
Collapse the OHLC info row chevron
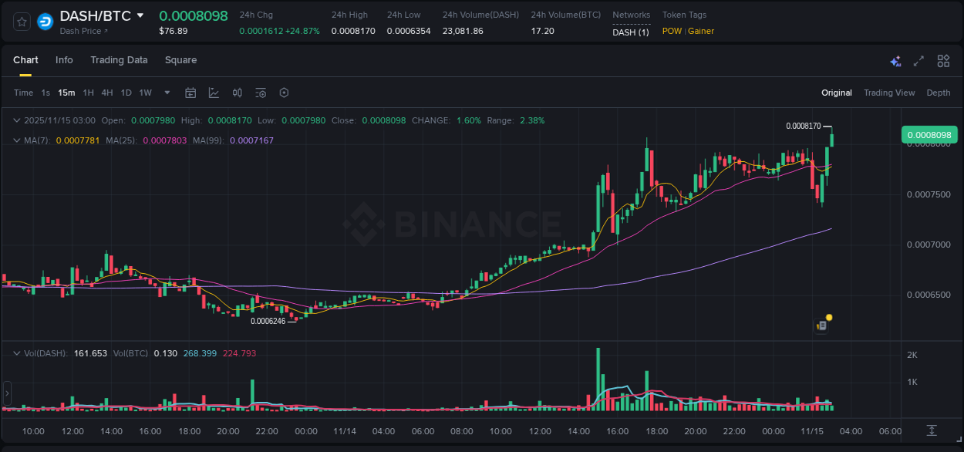17,120
